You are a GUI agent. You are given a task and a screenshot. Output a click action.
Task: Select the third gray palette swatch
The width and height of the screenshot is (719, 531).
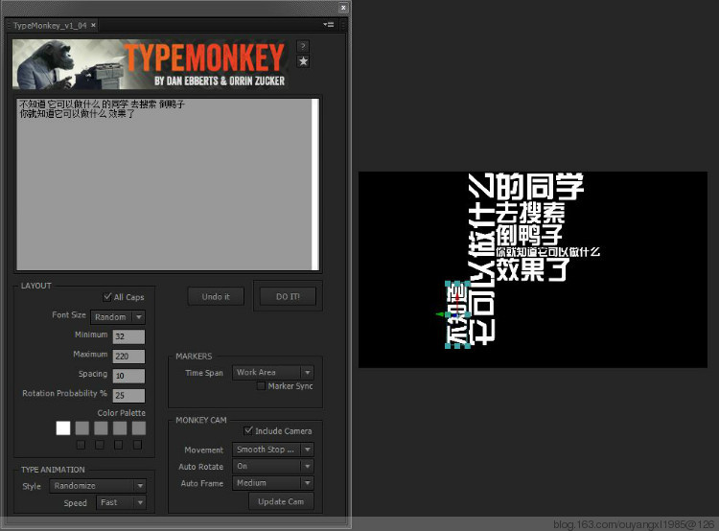click(101, 427)
